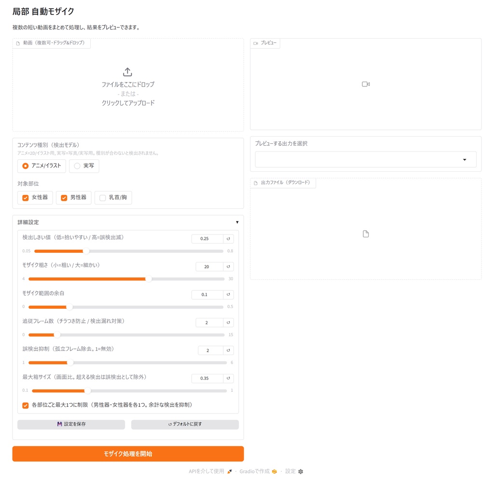Reset the 誤検出抑制 value with its reset icon
The width and height of the screenshot is (494, 482).
(228, 350)
